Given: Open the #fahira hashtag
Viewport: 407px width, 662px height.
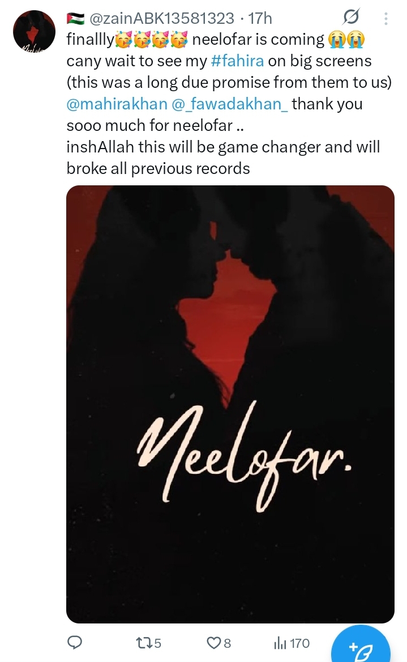Looking at the screenshot, I should (x=237, y=61).
